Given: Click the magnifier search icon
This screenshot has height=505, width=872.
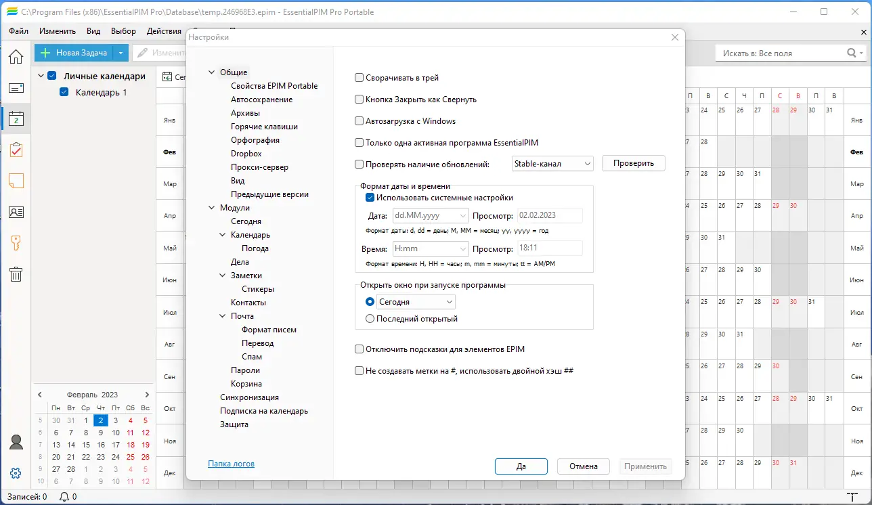Looking at the screenshot, I should pyautogui.click(x=851, y=53).
